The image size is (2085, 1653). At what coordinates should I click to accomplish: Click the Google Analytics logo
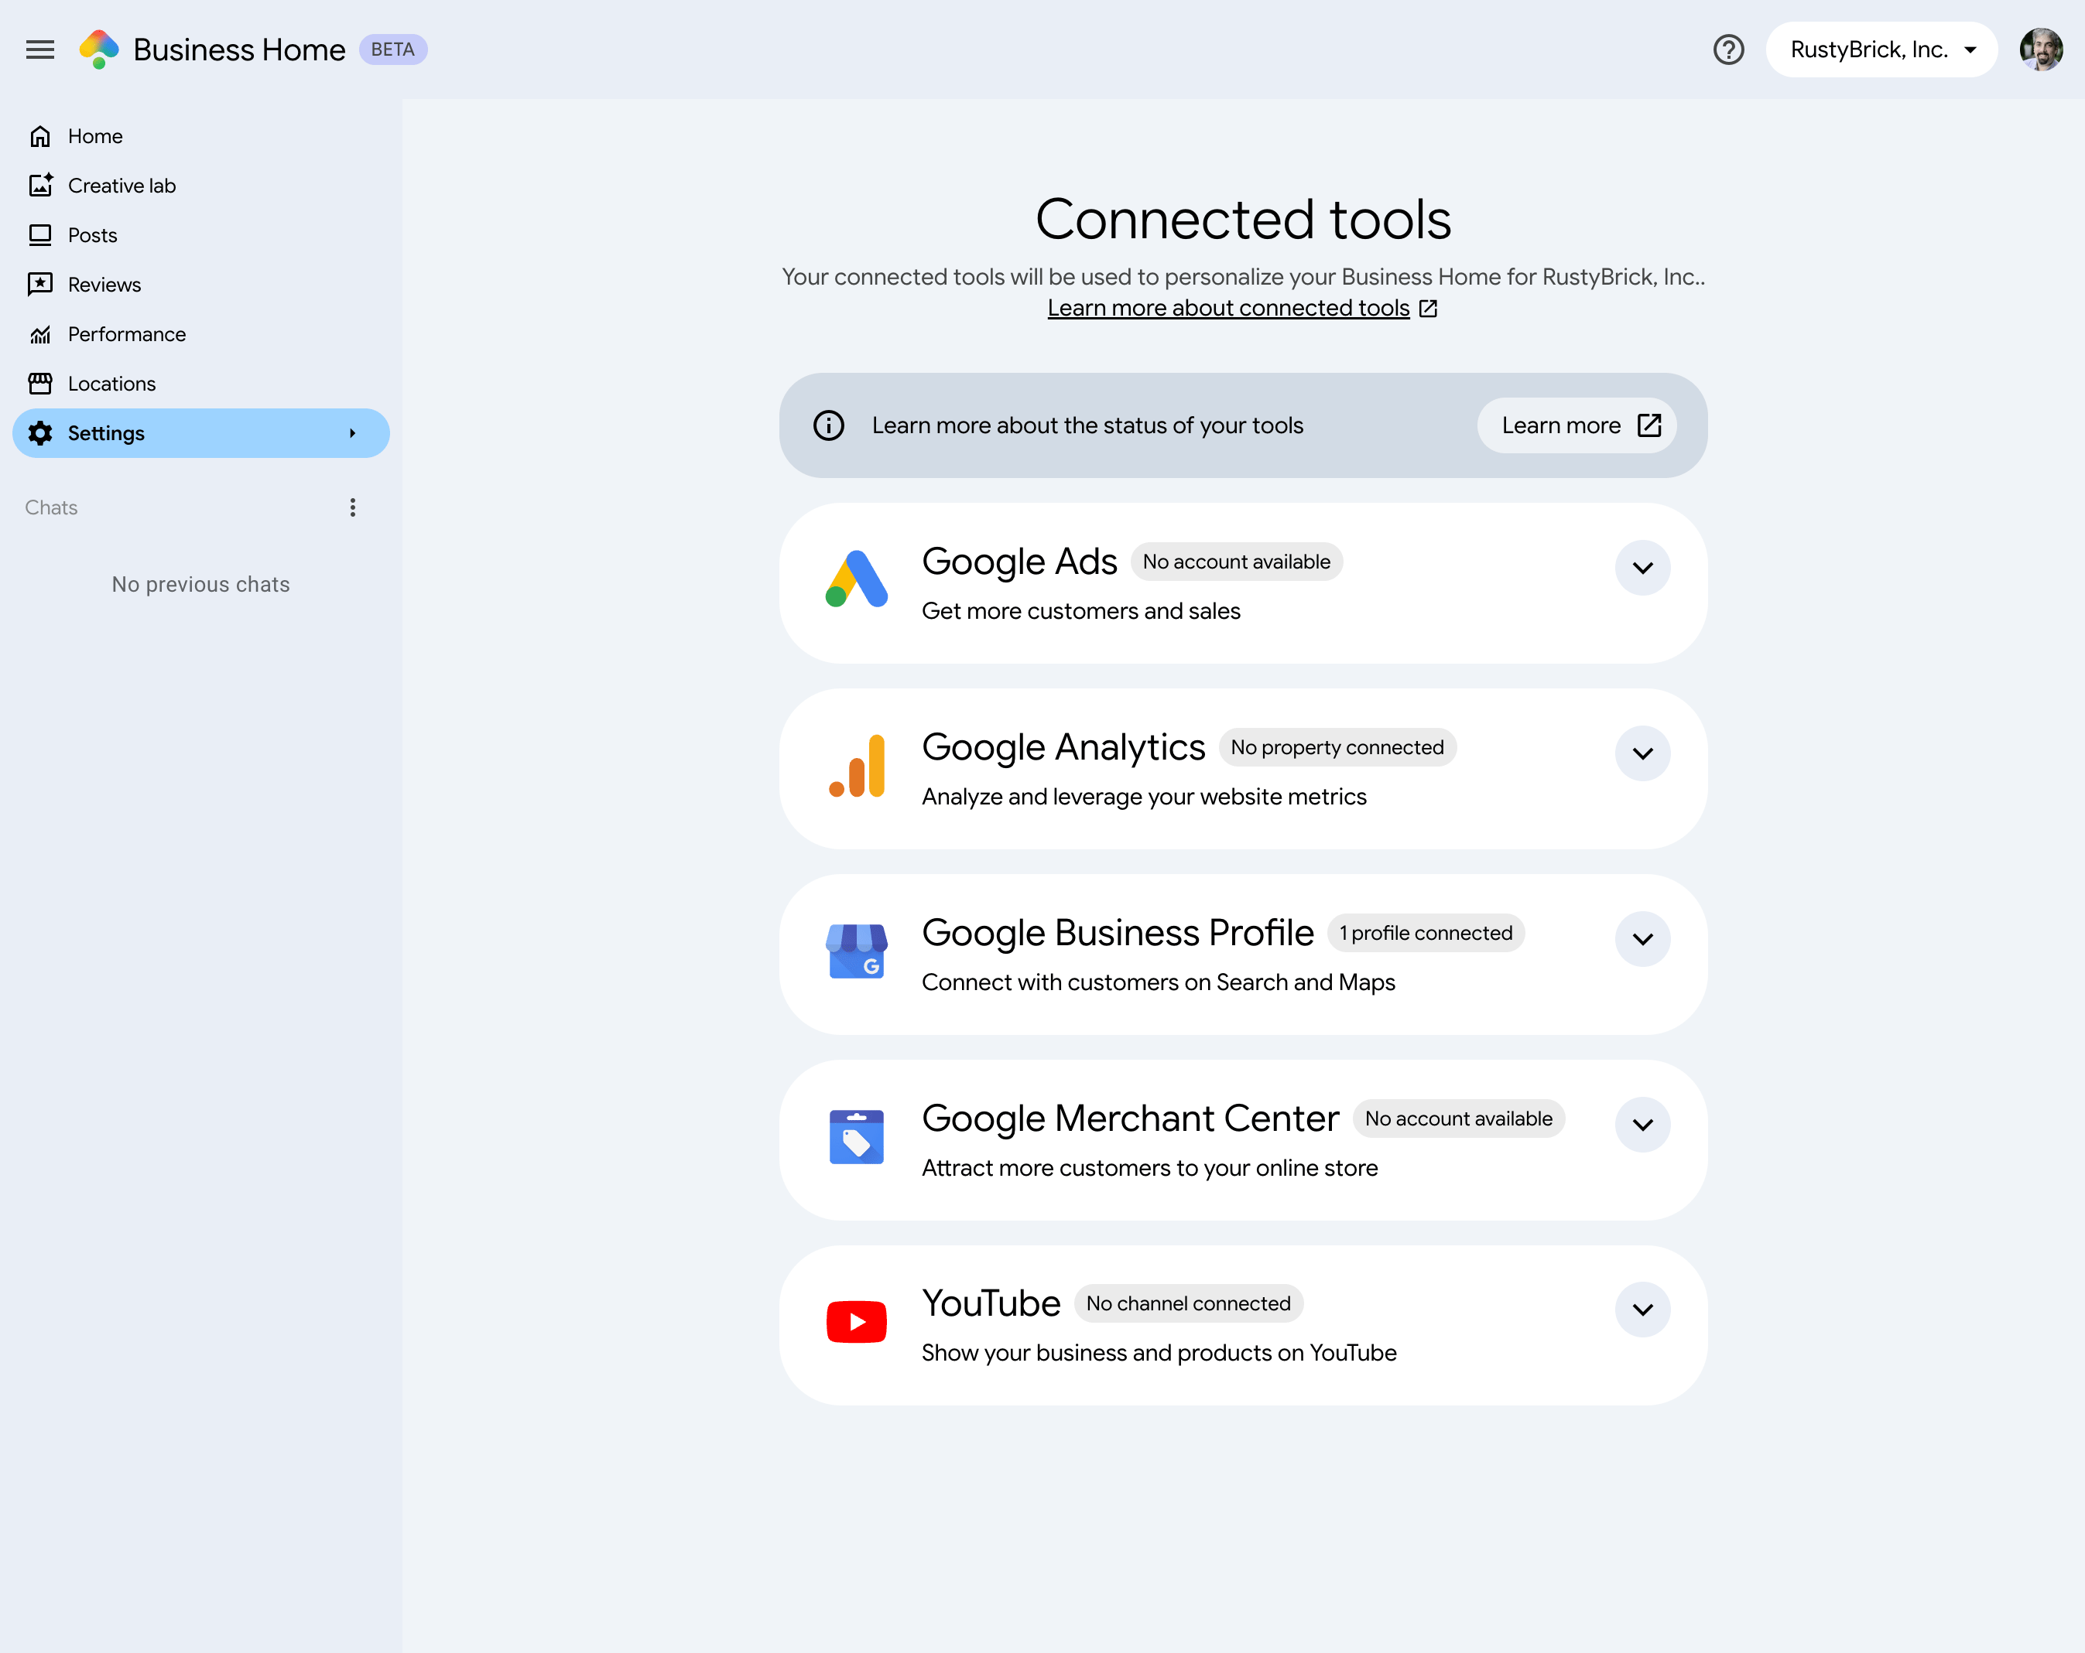[857, 766]
